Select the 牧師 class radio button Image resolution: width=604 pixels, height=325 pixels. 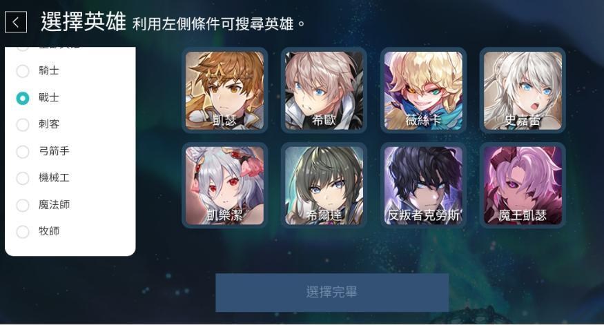(23, 232)
